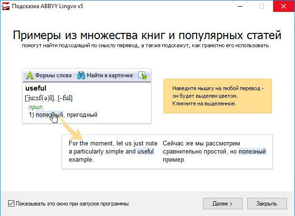Click highlighted полезный in Russian example
Viewport: 295px width, 216px height.
[x=253, y=151]
